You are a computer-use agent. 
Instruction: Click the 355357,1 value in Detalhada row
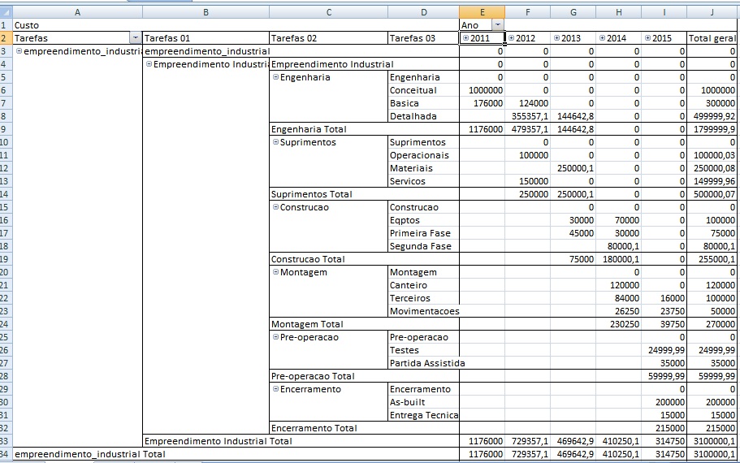[528, 116]
